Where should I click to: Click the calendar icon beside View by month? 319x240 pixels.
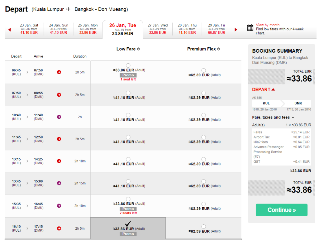tap(250, 28)
